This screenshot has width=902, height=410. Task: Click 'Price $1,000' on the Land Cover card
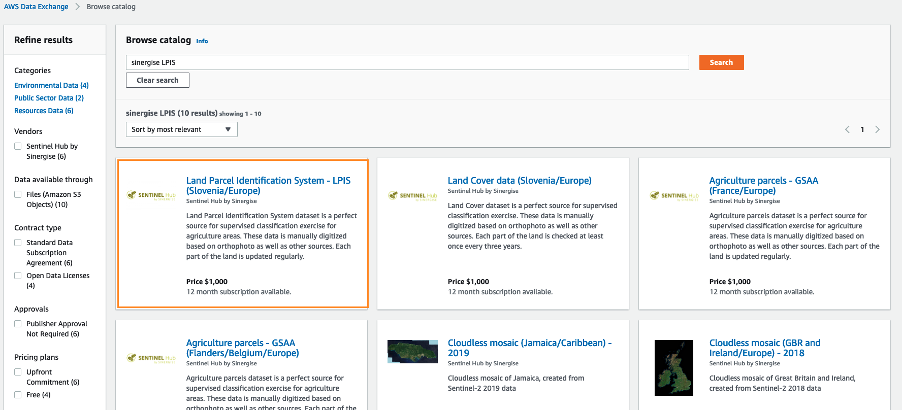point(468,282)
